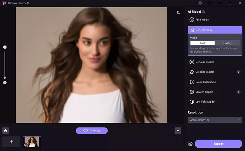
Task: Activate the crop tool icon
Action: pyautogui.click(x=178, y=13)
